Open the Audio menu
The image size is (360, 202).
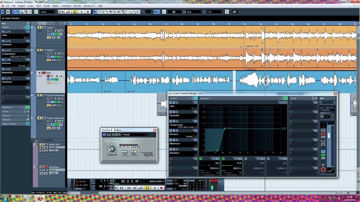30,6
